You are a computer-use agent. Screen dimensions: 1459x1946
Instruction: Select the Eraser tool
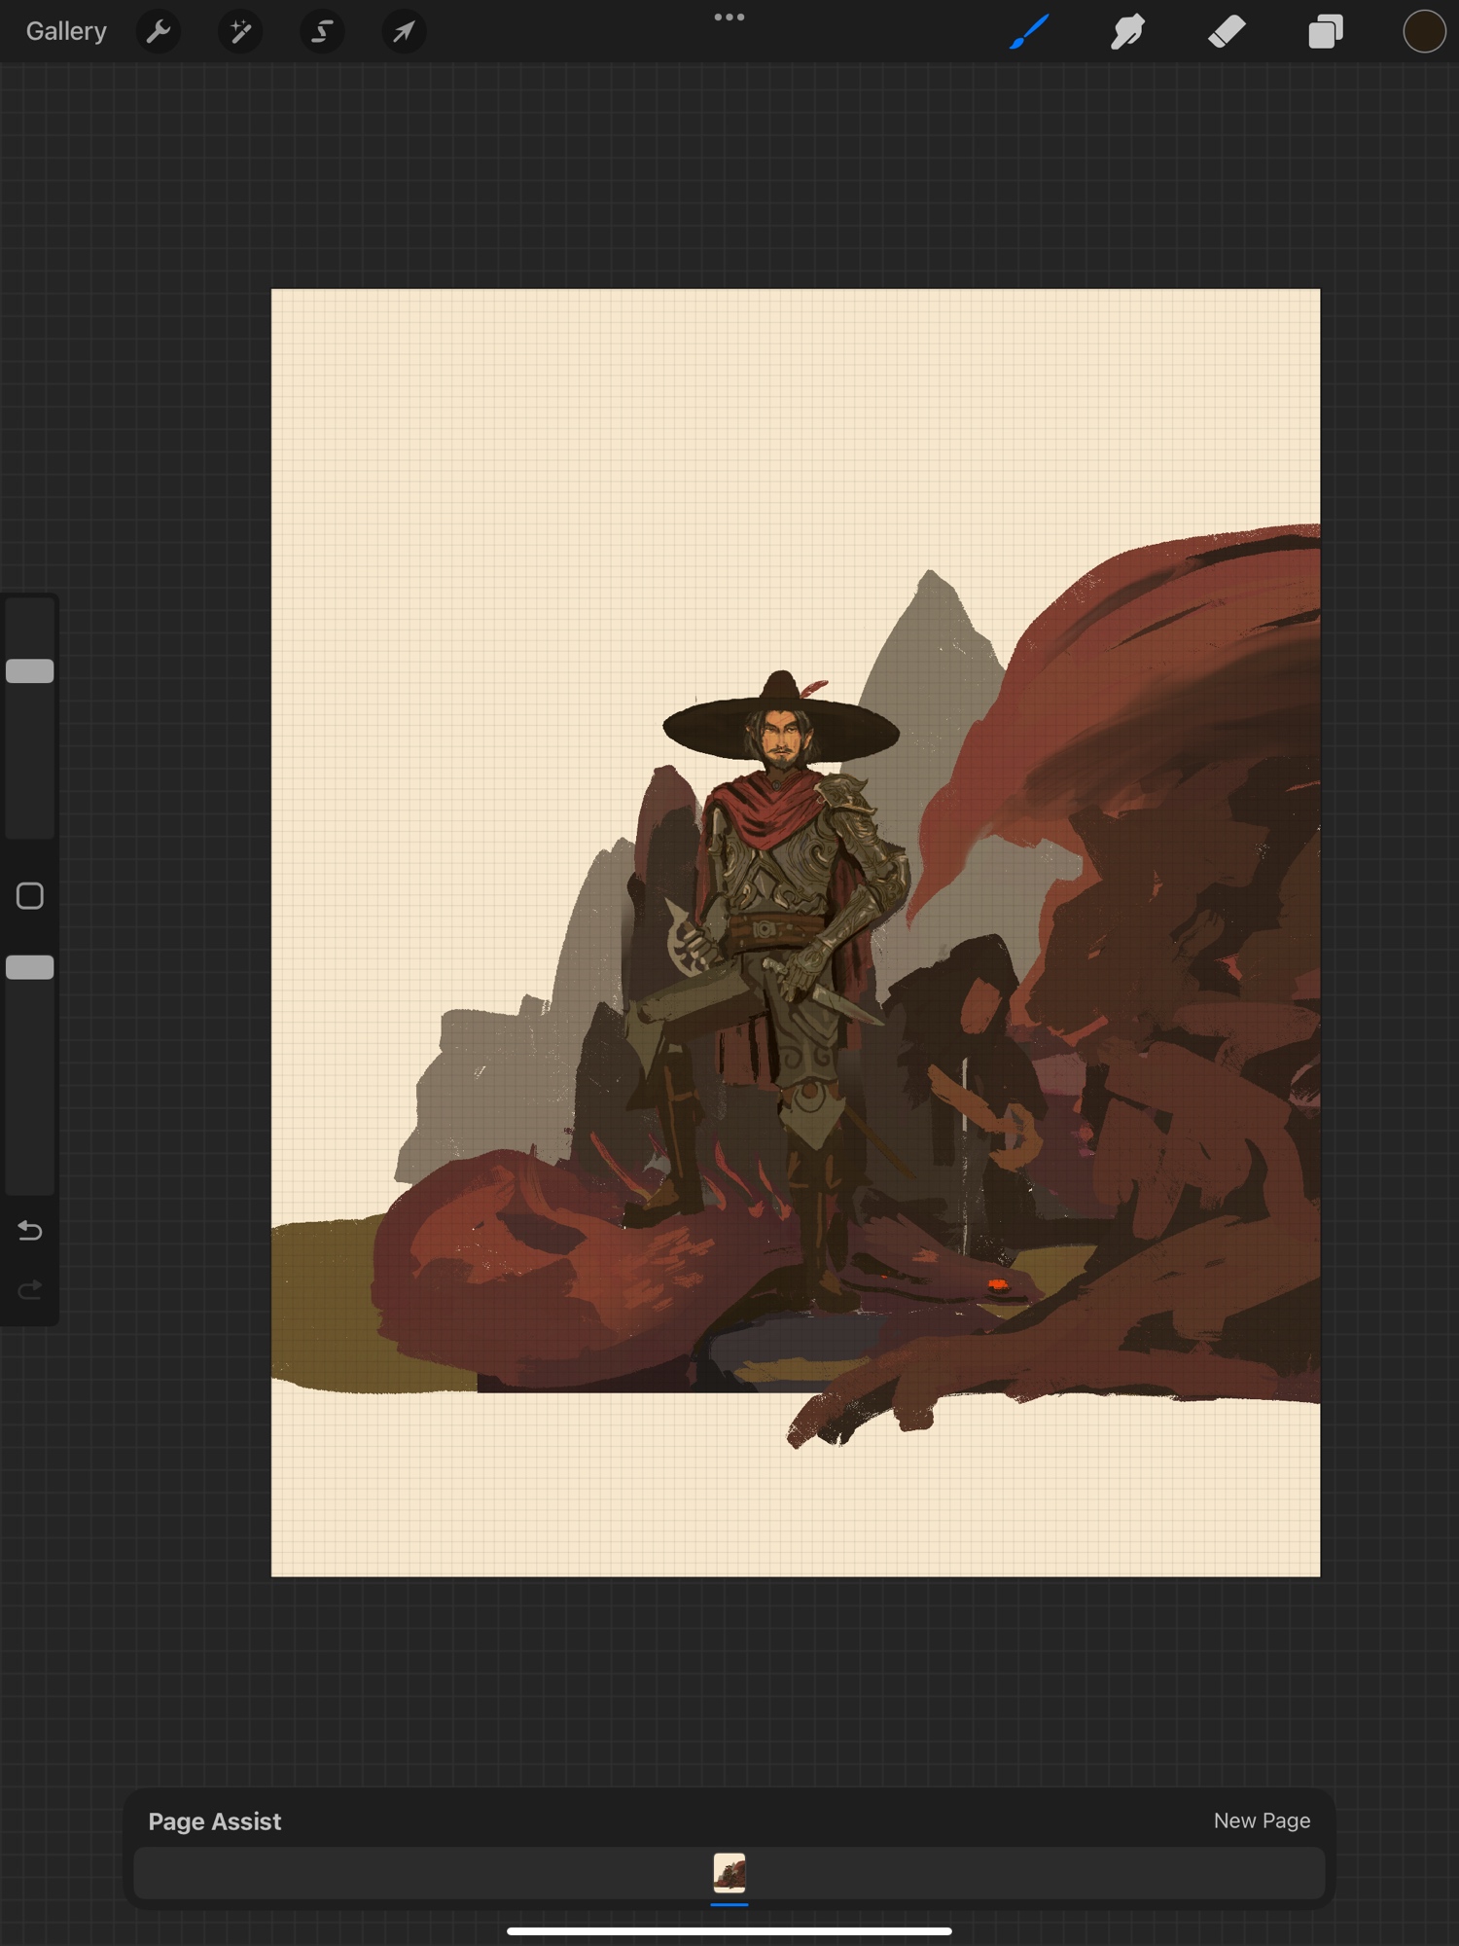1227,32
